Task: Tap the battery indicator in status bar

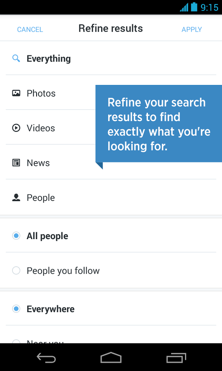Action: tap(194, 7)
